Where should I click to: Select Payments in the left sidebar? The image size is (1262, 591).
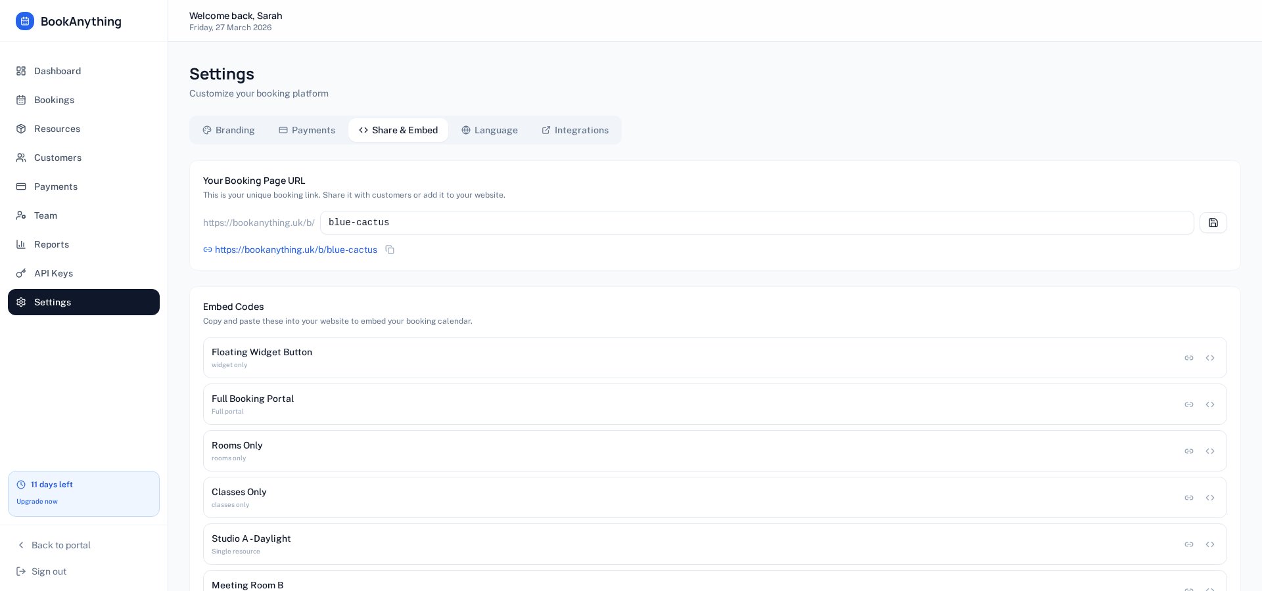tap(83, 186)
